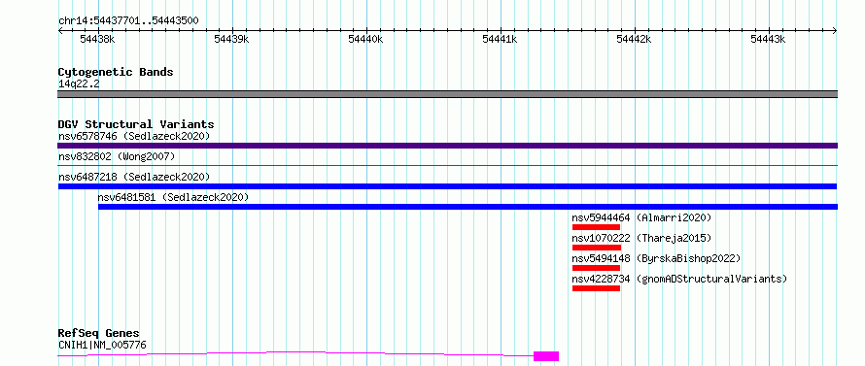
Task: Click the nsv5494148 red variant bar
Action: (597, 268)
